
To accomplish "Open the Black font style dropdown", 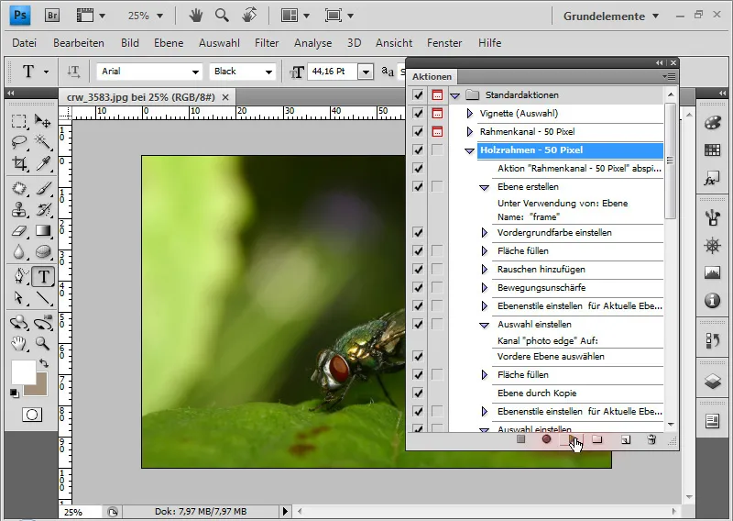I will (268, 72).
